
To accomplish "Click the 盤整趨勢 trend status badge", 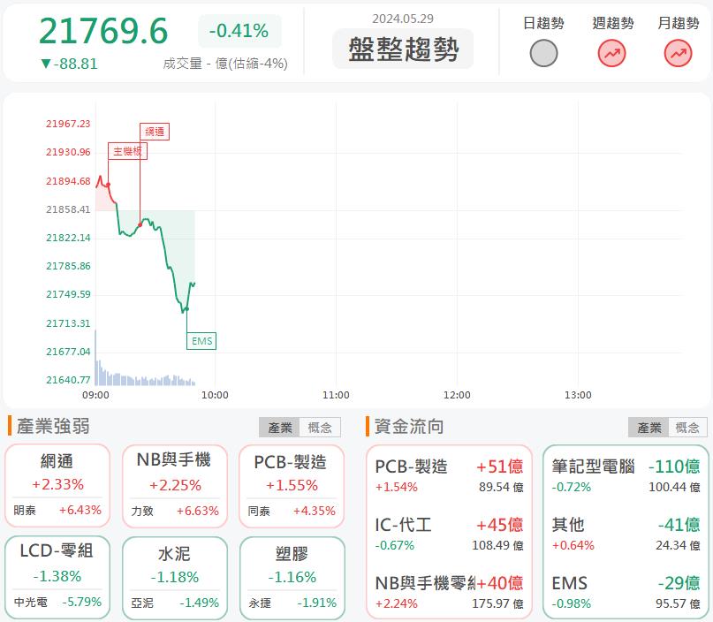I will tap(403, 49).
